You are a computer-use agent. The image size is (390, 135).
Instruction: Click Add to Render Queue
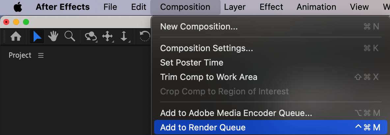203,127
